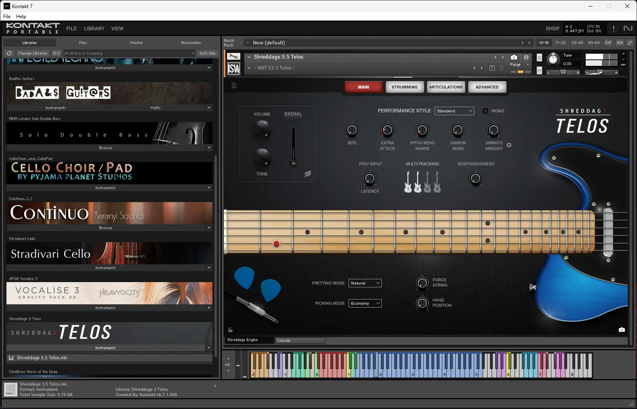The width and height of the screenshot is (637, 409).
Task: Open the LIBRARY menu in Kontakt header
Action: coord(94,29)
